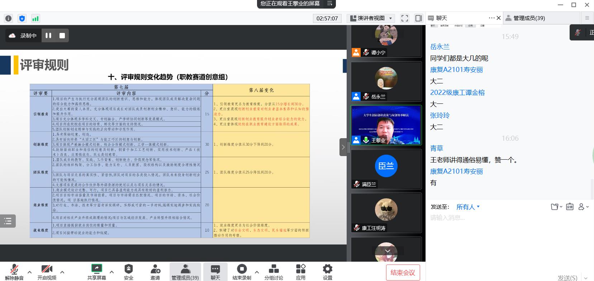Open the Apps (应用) panel
594x281 pixels.
[300, 272]
